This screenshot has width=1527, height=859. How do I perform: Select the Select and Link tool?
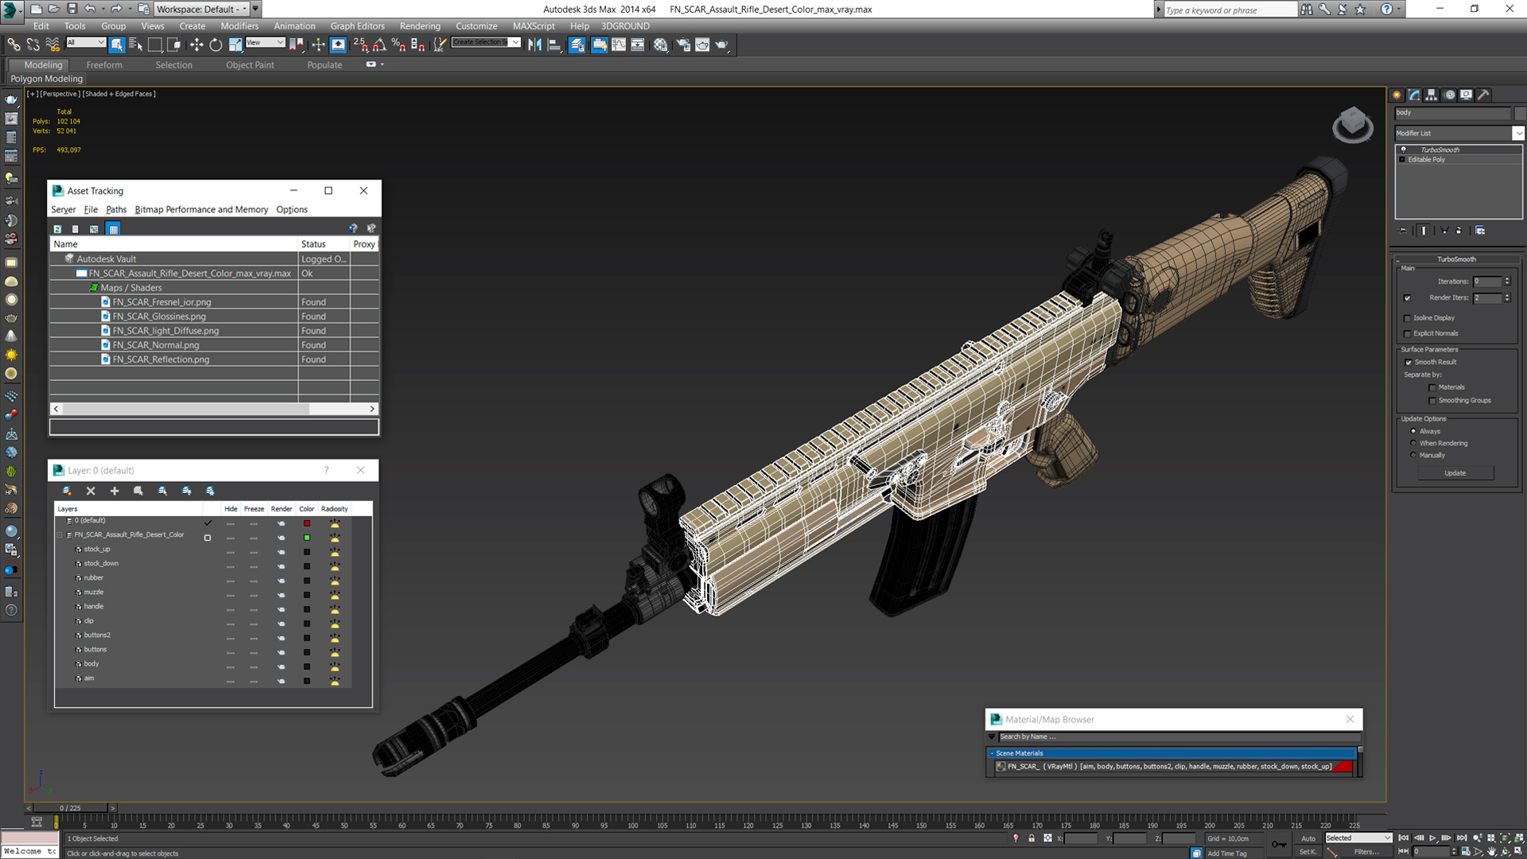coord(14,45)
